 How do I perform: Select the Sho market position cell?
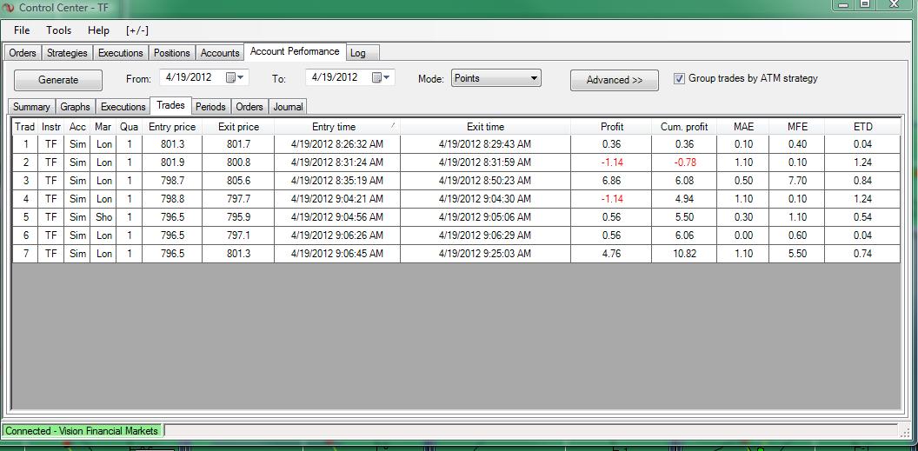pos(103,217)
